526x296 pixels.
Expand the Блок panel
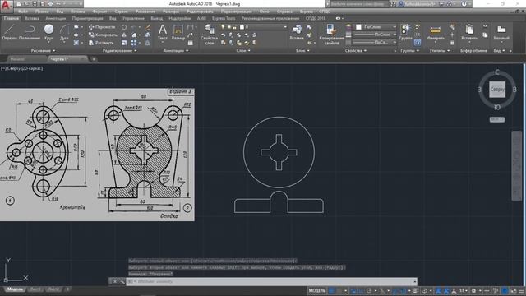coord(302,51)
